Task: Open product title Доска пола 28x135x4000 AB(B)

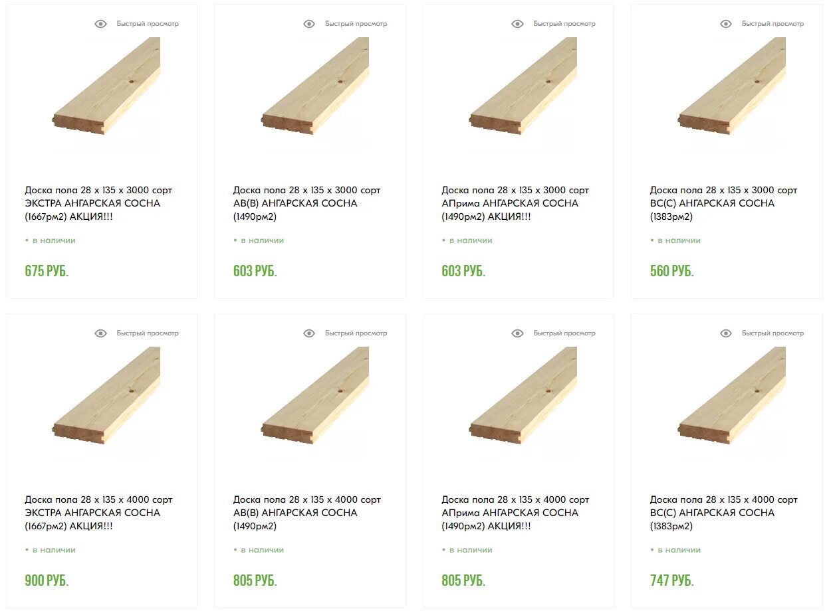Action: (307, 513)
